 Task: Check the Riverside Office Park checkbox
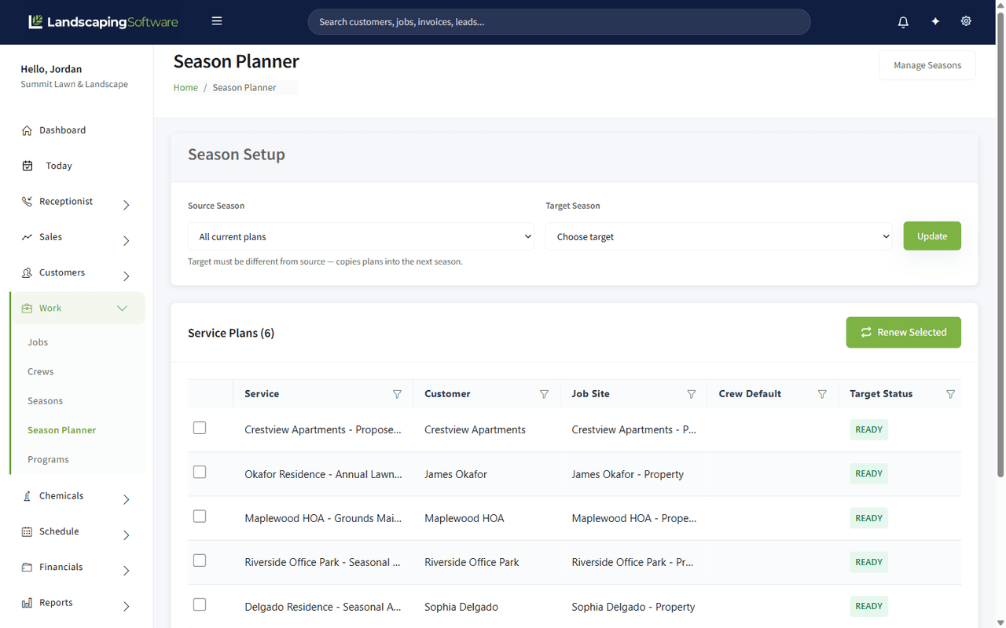tap(200, 560)
